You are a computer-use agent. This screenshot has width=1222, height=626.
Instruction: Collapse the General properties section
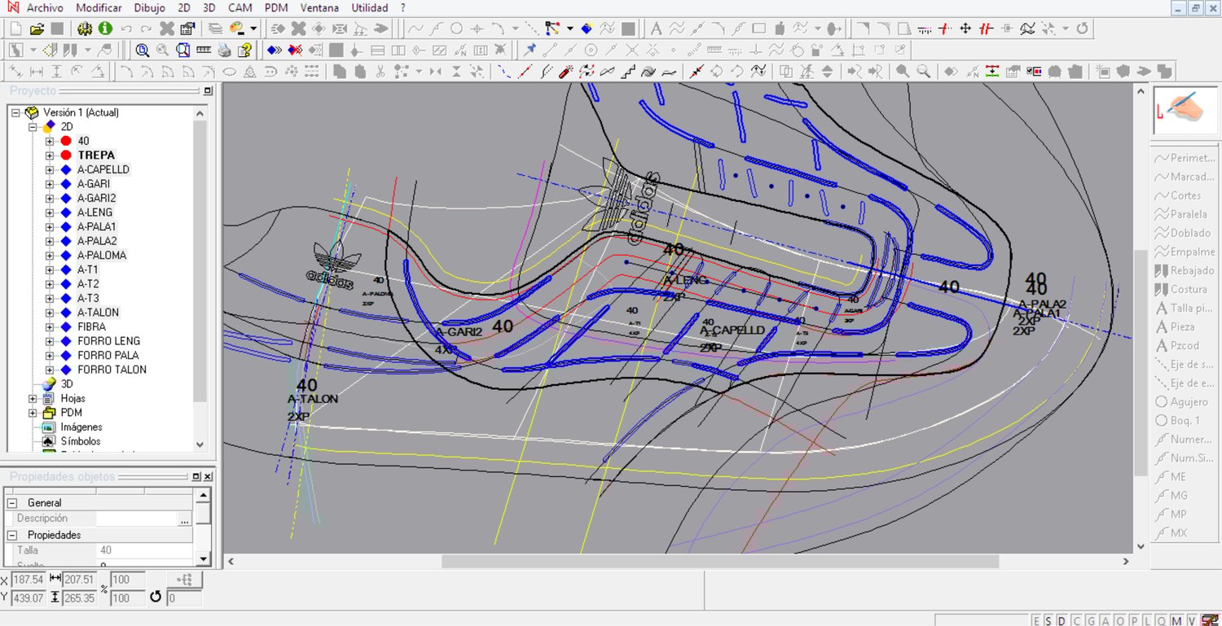coord(12,503)
